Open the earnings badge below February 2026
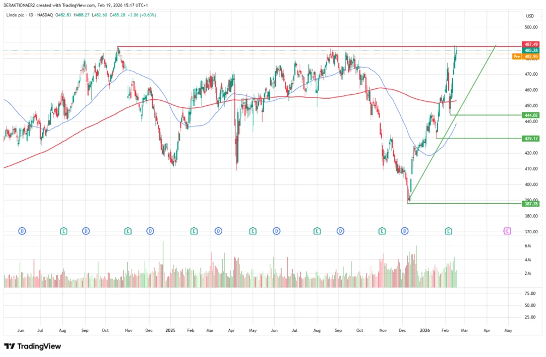The image size is (546, 357). (x=448, y=231)
